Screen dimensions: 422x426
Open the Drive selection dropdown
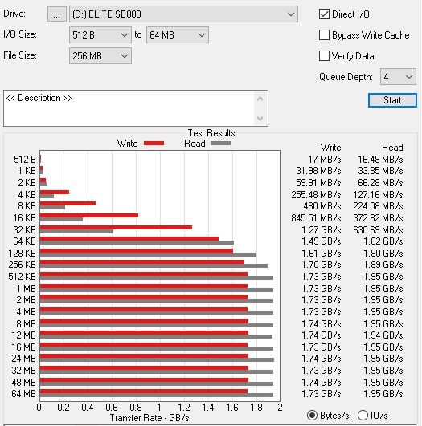[x=183, y=14]
